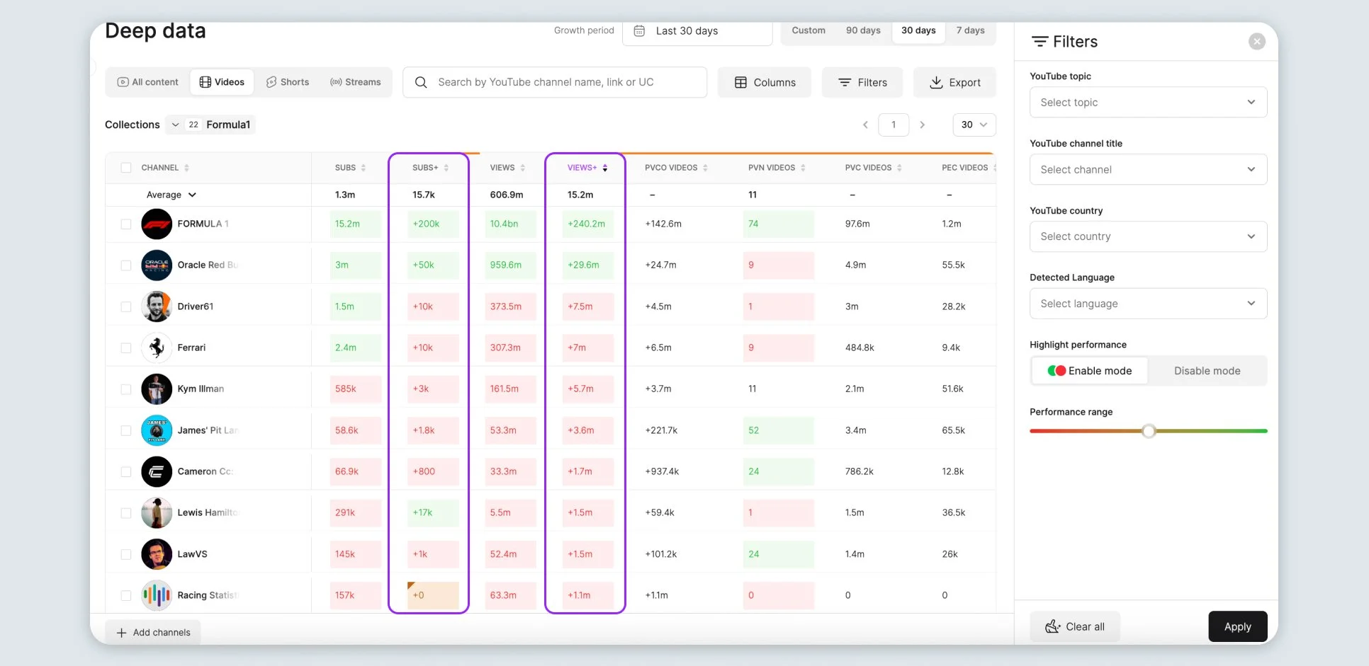The height and width of the screenshot is (666, 1369).
Task: Switch to the All content tab
Action: [148, 82]
